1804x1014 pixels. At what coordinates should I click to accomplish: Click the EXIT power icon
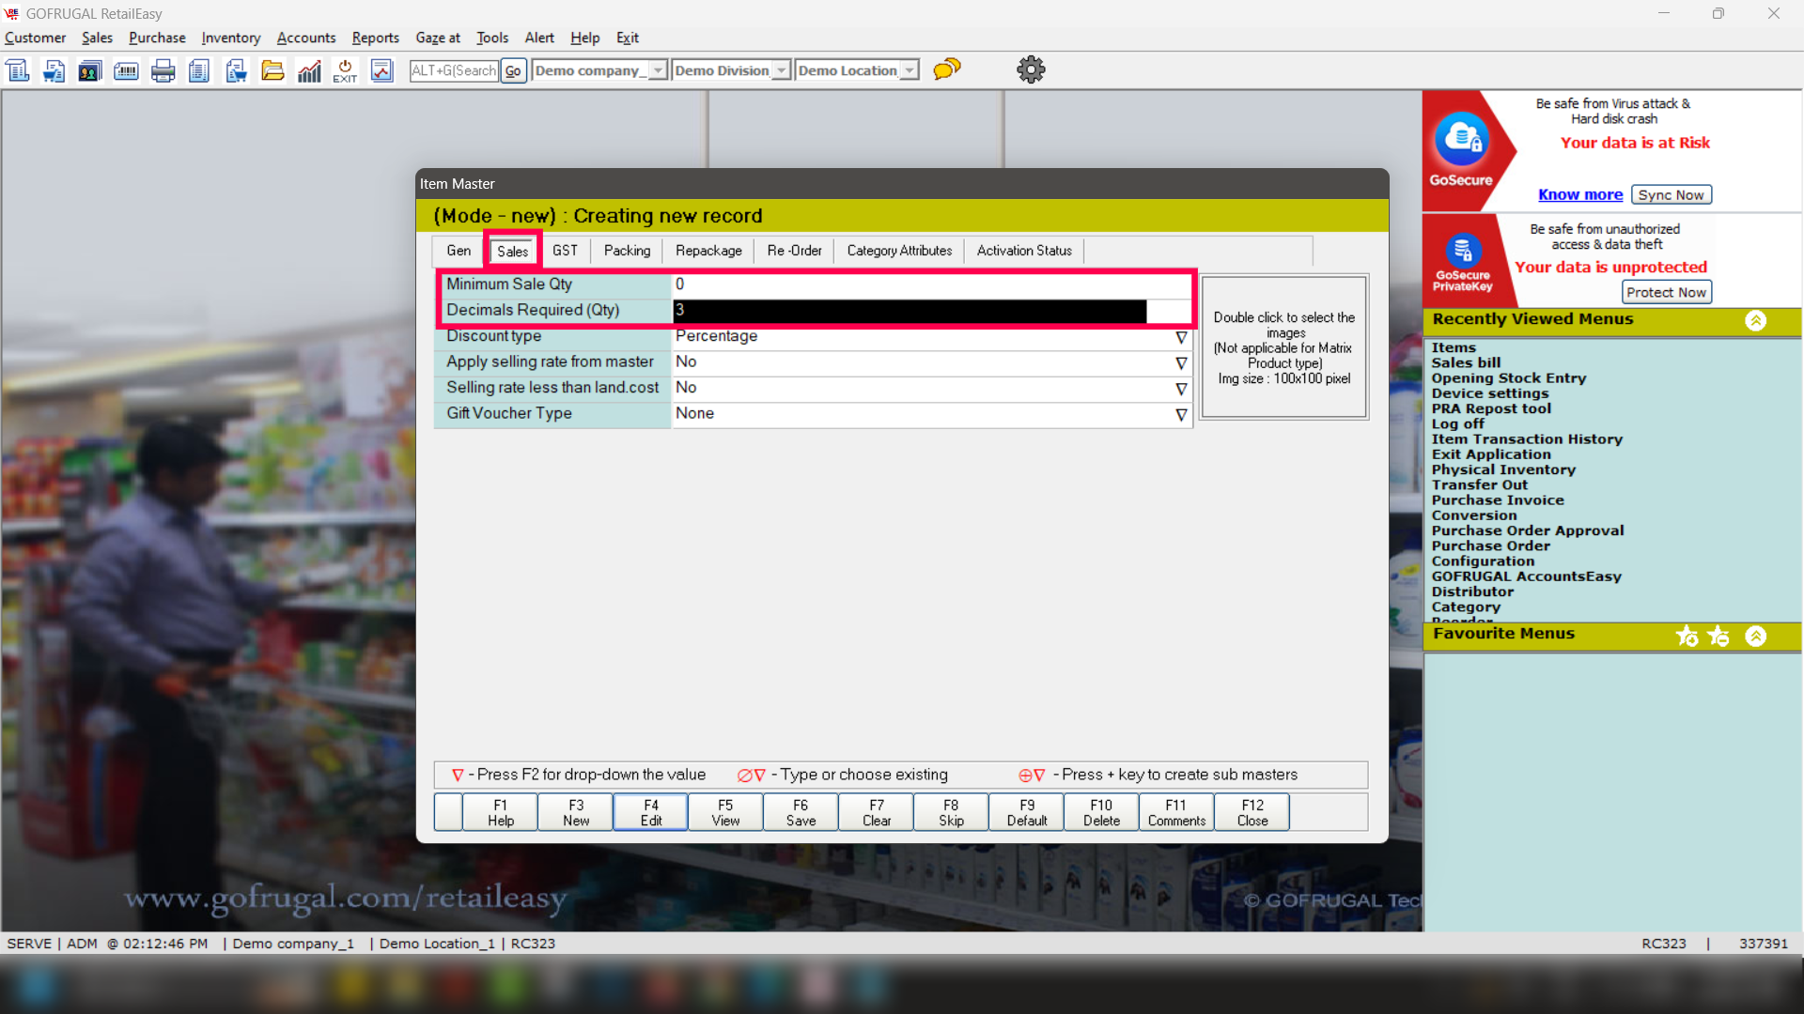click(x=345, y=70)
